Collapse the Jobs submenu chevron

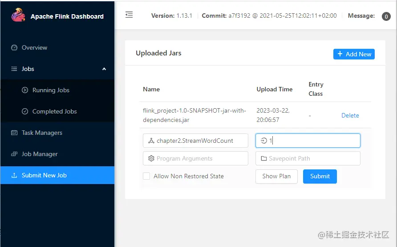[x=104, y=69]
